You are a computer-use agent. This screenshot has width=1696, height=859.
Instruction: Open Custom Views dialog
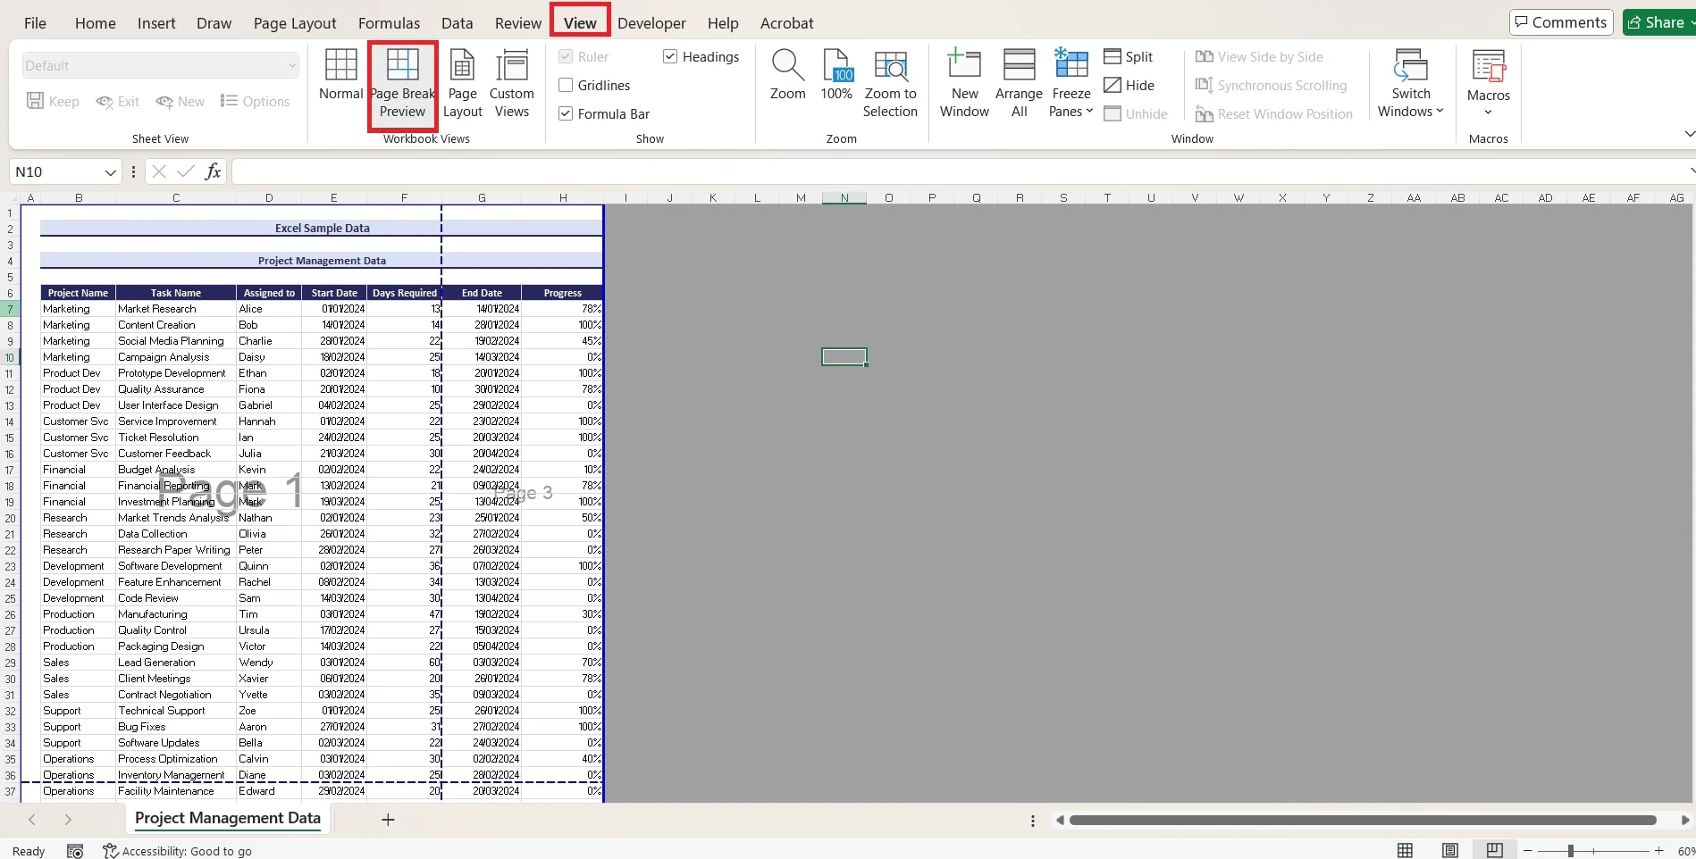pos(511,84)
